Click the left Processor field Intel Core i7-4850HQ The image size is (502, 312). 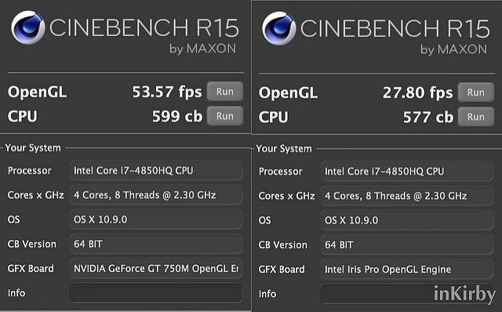point(156,170)
